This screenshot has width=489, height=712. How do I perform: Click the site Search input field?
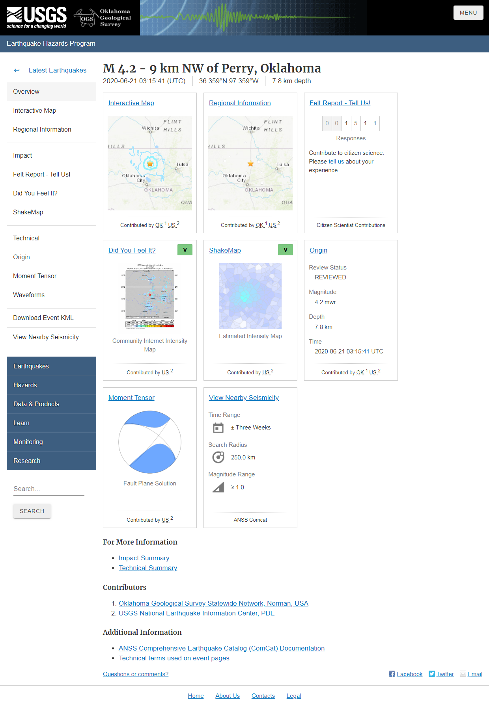49,489
